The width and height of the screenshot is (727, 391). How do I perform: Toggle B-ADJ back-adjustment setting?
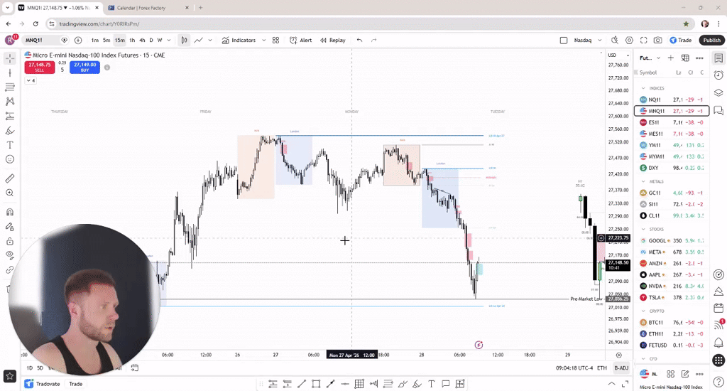[621, 368]
